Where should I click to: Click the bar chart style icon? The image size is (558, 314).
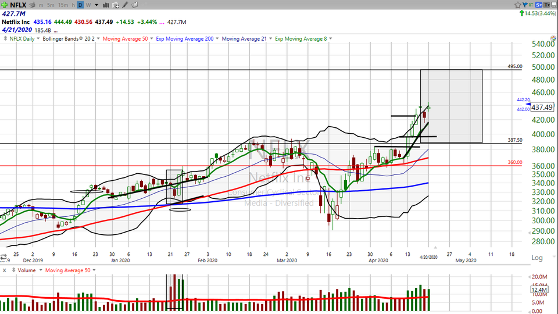pyautogui.click(x=106, y=5)
